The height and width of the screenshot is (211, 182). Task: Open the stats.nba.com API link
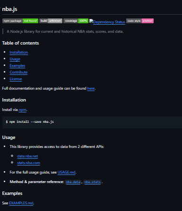coord(28,163)
